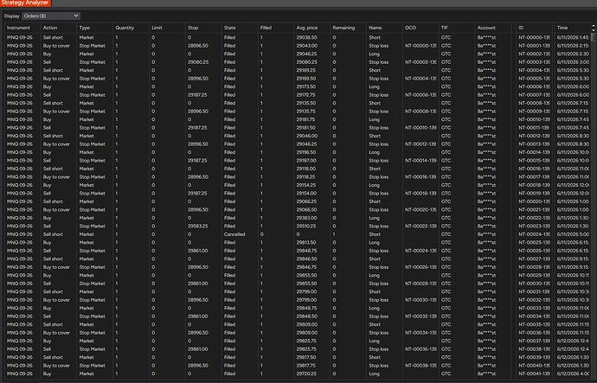Click the TIF column header
Image resolution: width=597 pixels, height=383 pixels.
pos(457,28)
